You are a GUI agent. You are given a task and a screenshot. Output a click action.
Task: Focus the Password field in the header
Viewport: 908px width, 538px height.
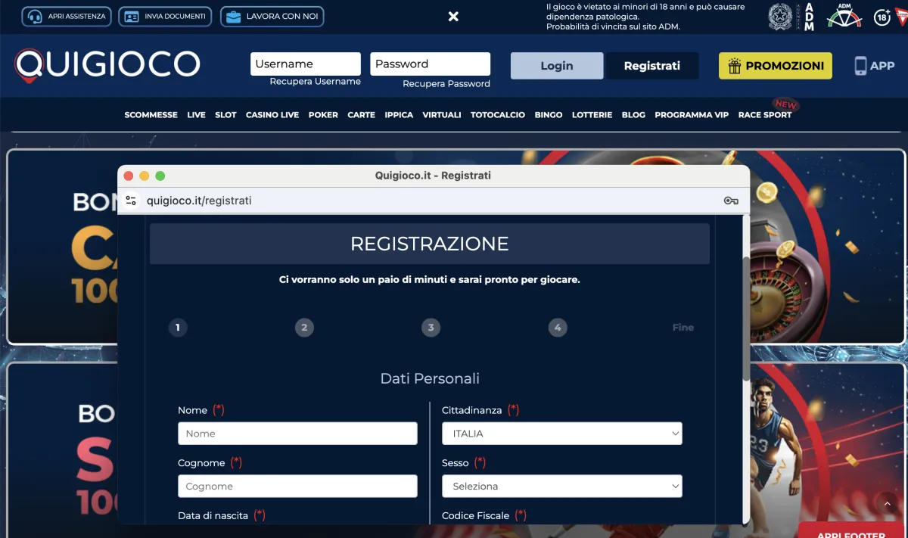(x=430, y=64)
